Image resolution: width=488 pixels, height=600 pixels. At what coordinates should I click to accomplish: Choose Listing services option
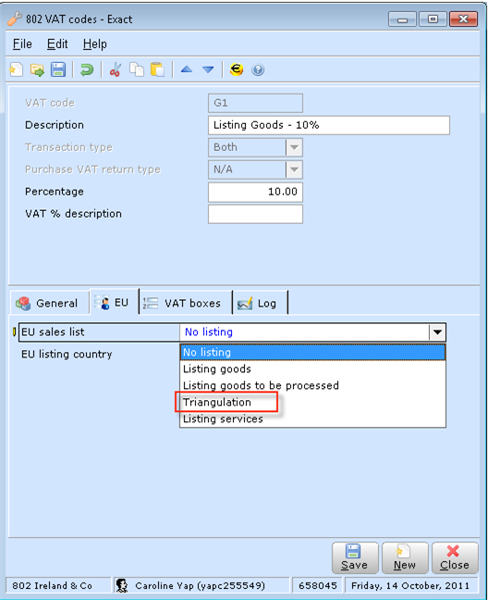point(223,419)
